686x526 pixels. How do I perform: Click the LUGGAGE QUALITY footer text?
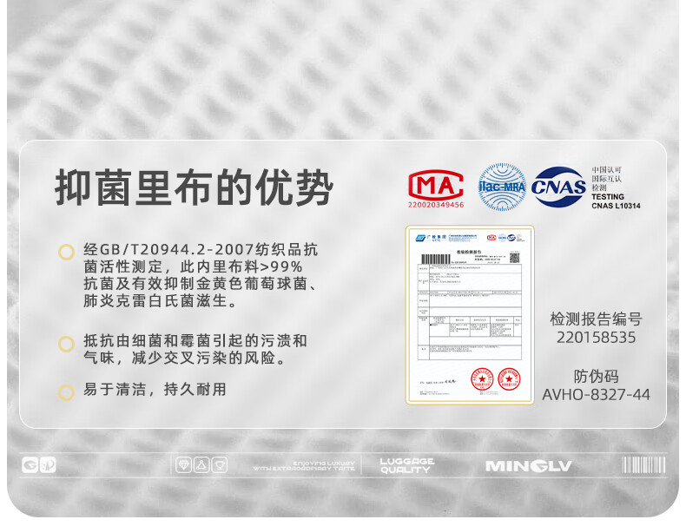tap(407, 465)
